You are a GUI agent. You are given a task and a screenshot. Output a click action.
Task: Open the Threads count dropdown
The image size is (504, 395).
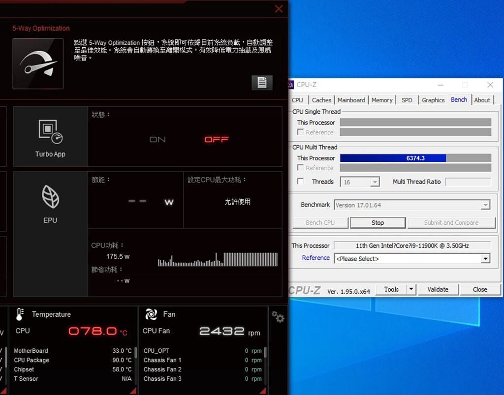pyautogui.click(x=375, y=182)
